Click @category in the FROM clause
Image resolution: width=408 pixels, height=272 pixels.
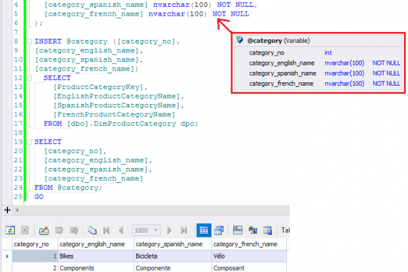tap(78, 188)
